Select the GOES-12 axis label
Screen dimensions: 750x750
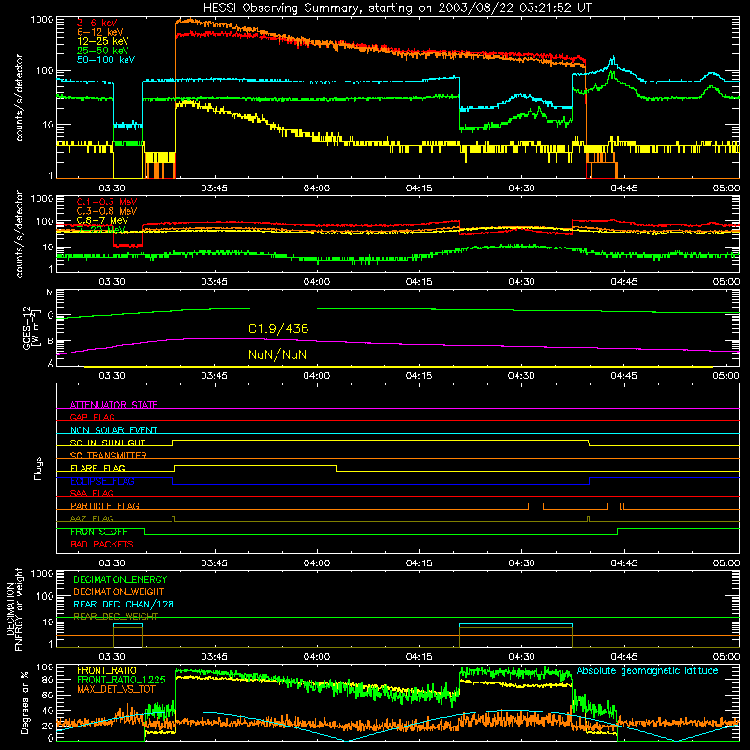[x=31, y=327]
